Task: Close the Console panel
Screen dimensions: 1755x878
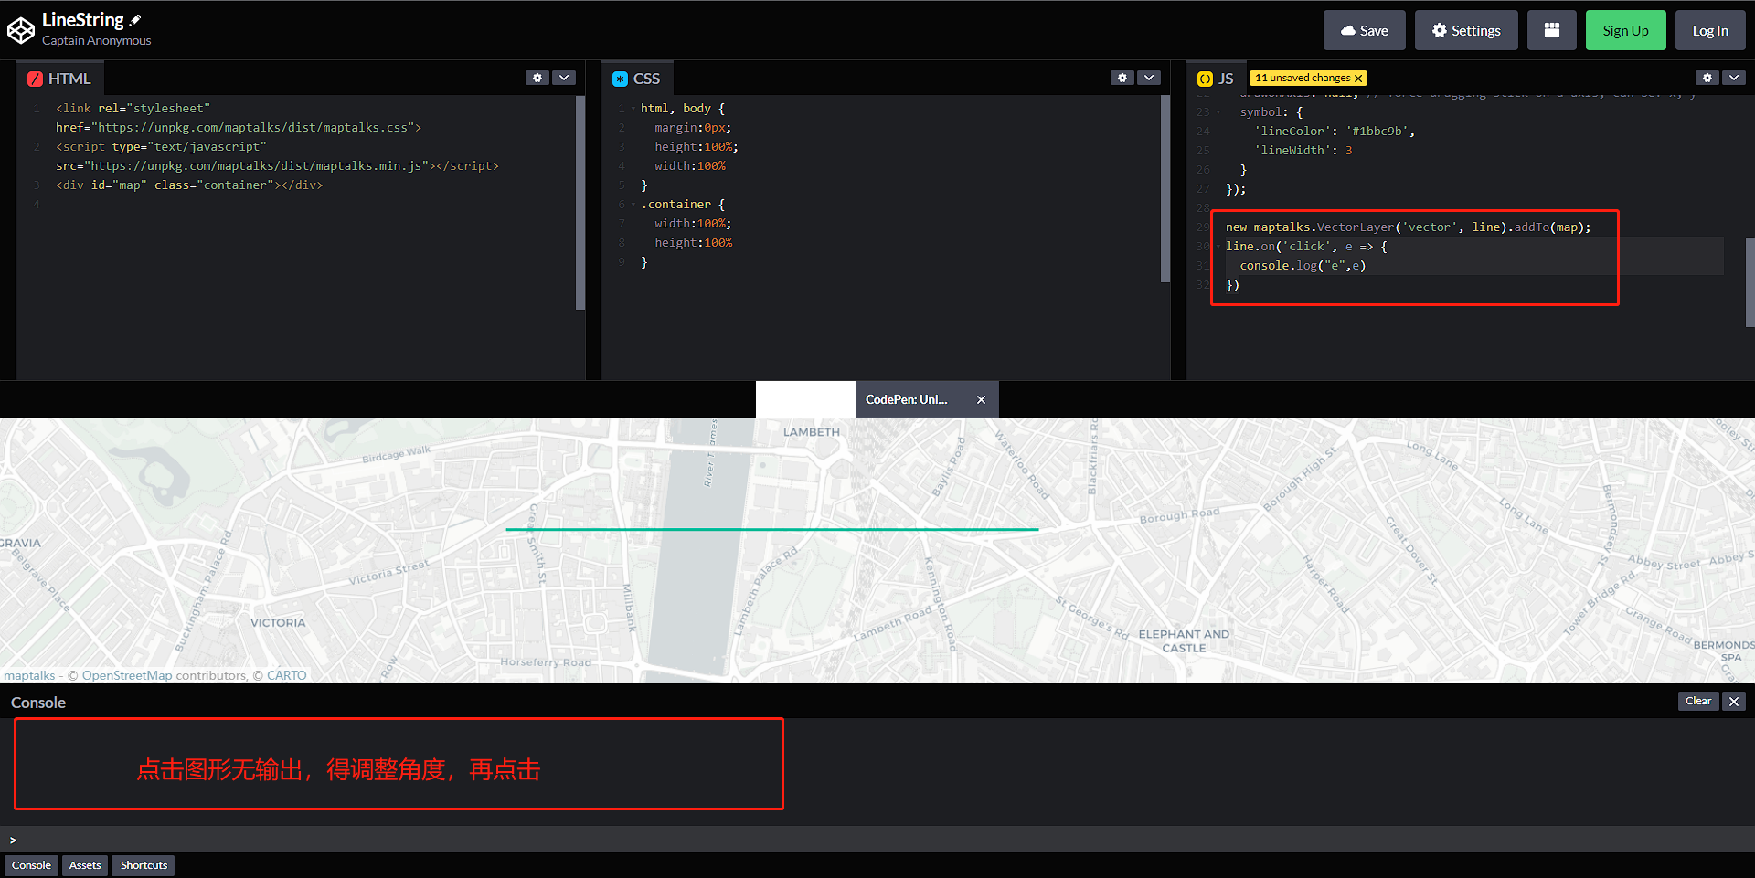Action: 1734,701
